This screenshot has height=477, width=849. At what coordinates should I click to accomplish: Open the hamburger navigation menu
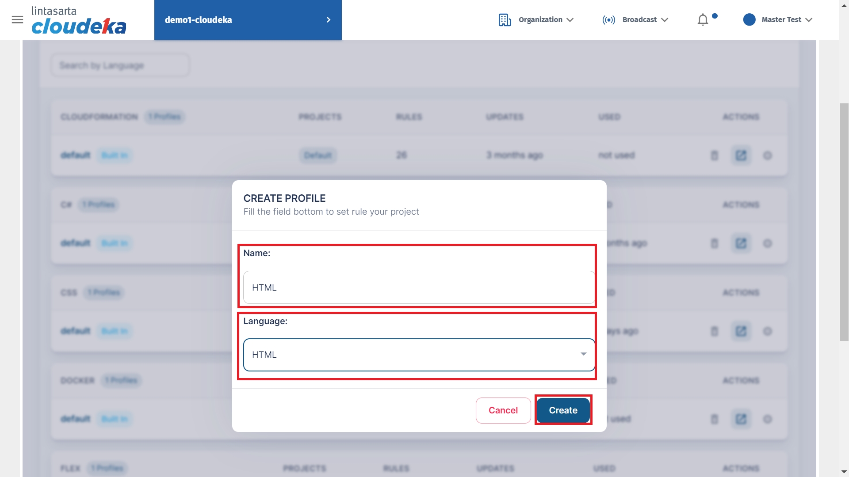click(x=17, y=19)
